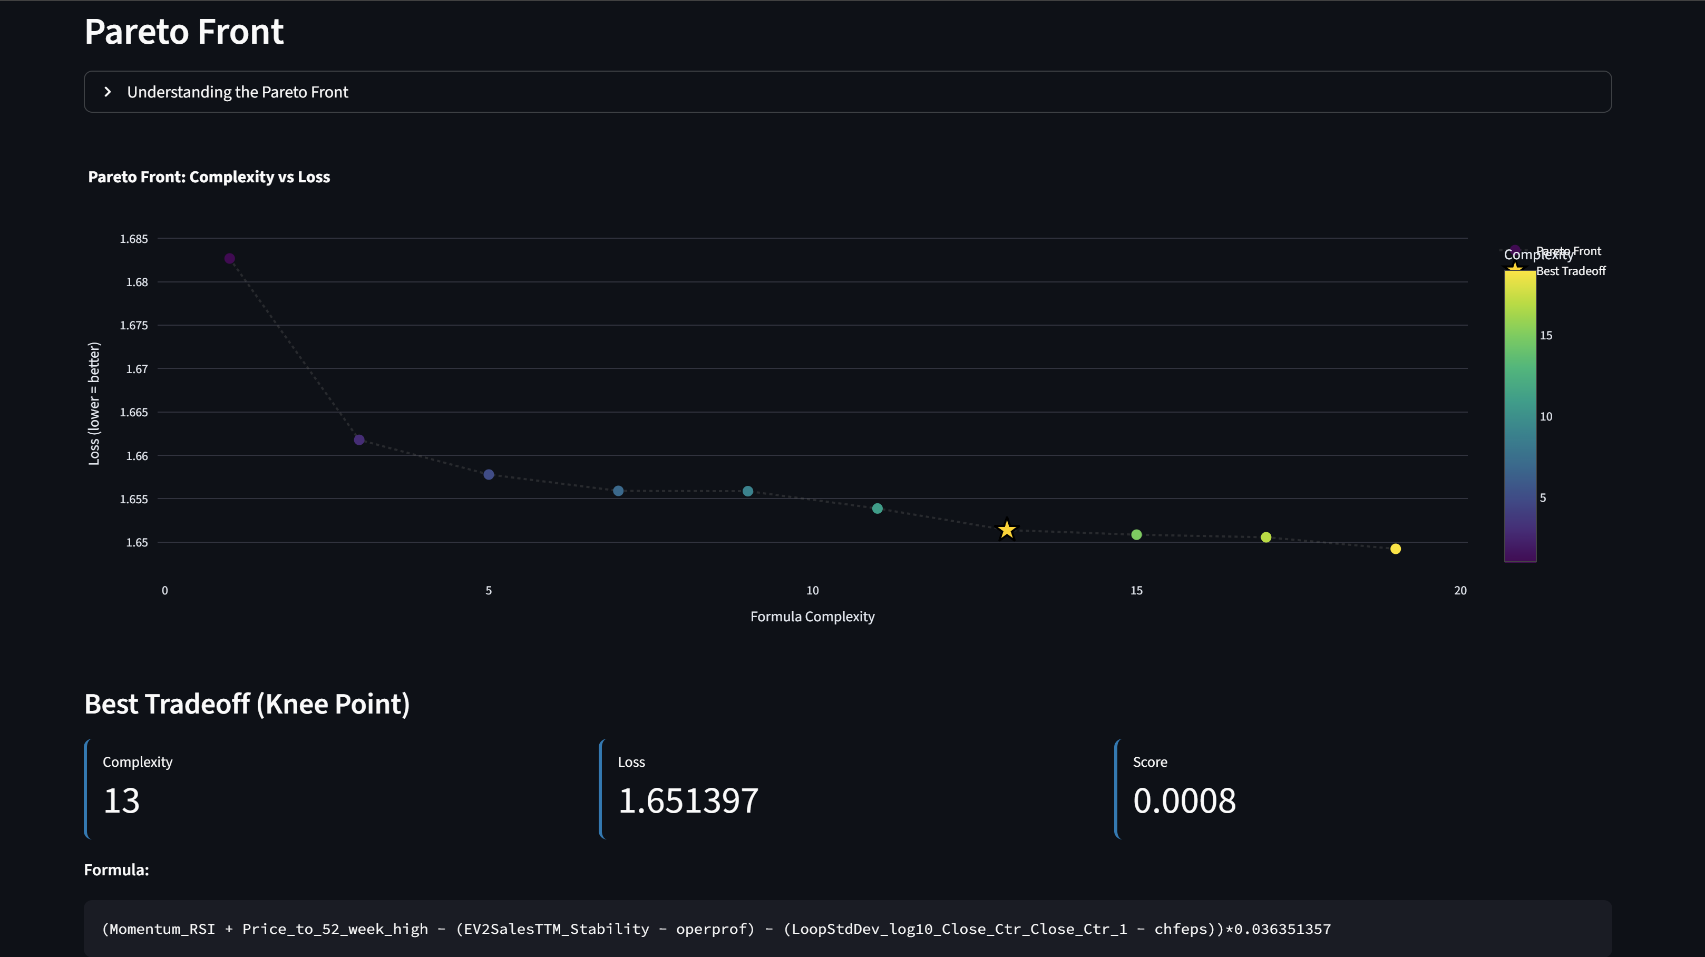Click the Complexity metric value 13

pyautogui.click(x=122, y=801)
